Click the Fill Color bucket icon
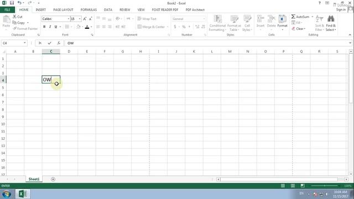354x199 pixels. point(79,27)
